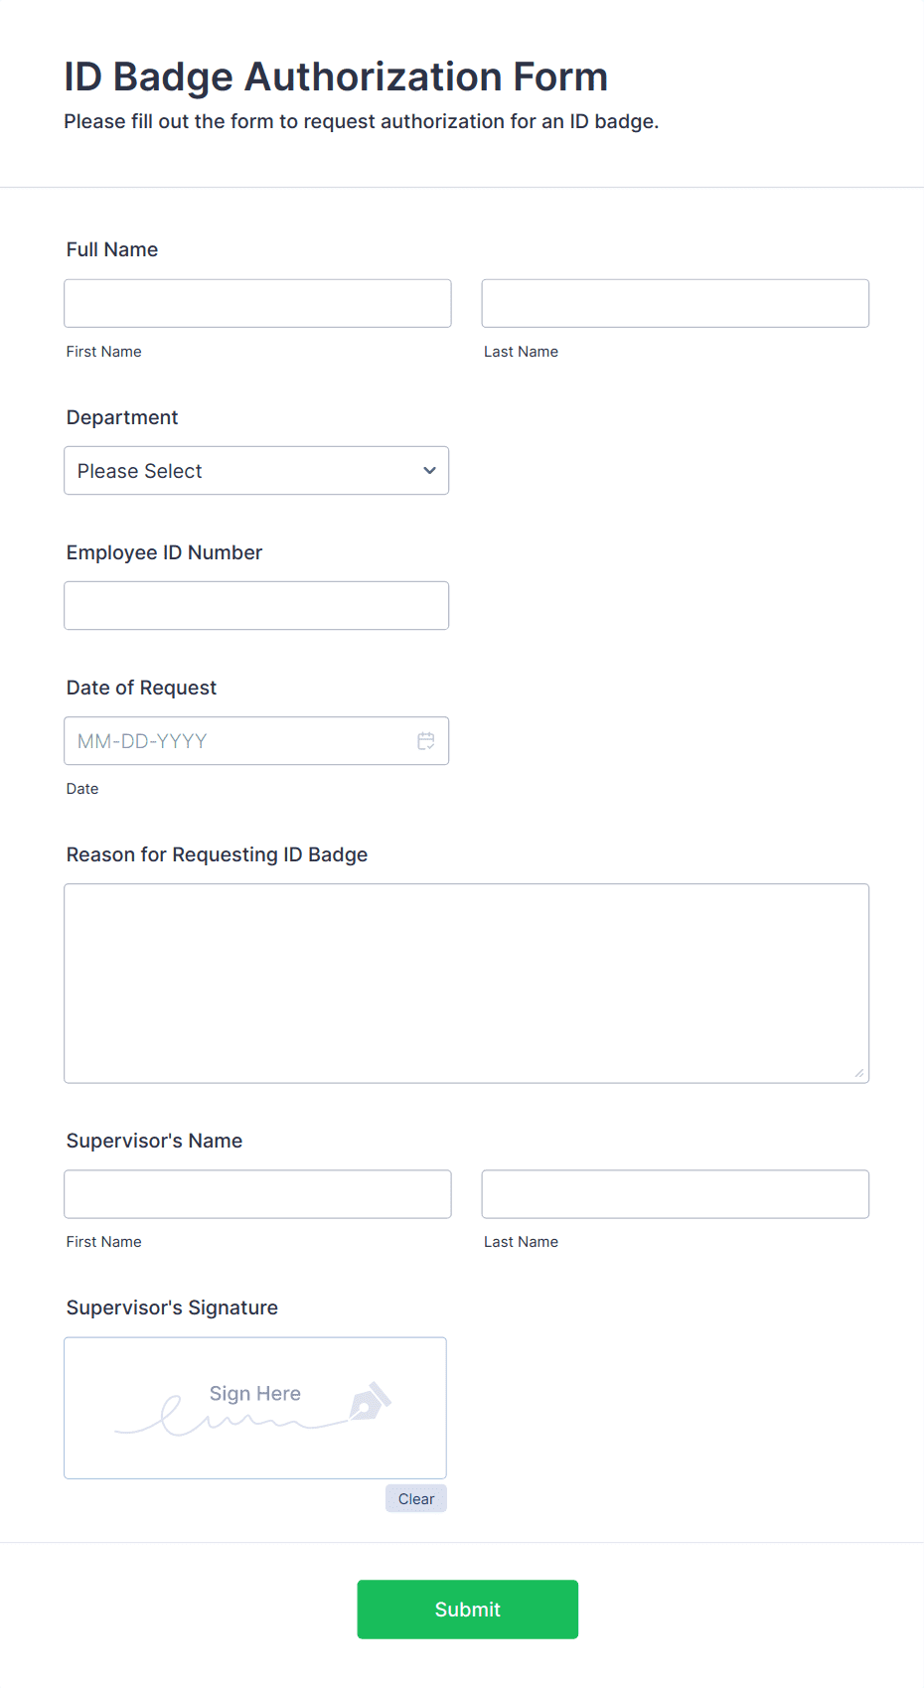The image size is (924, 1688).
Task: Click the Full Name First Name field
Action: click(256, 303)
